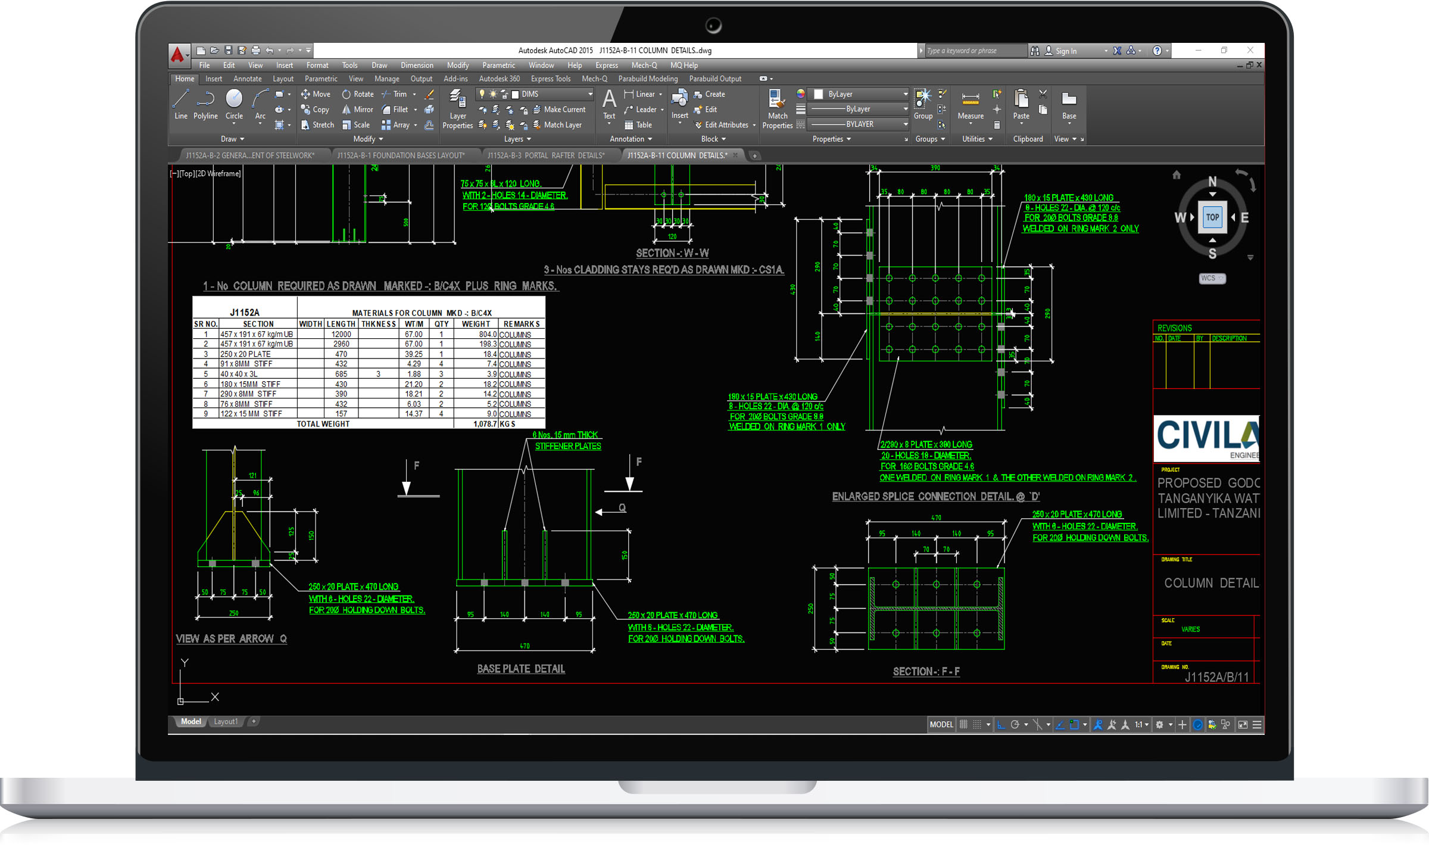Click the Scale tool
The width and height of the screenshot is (1429, 860).
point(356,125)
